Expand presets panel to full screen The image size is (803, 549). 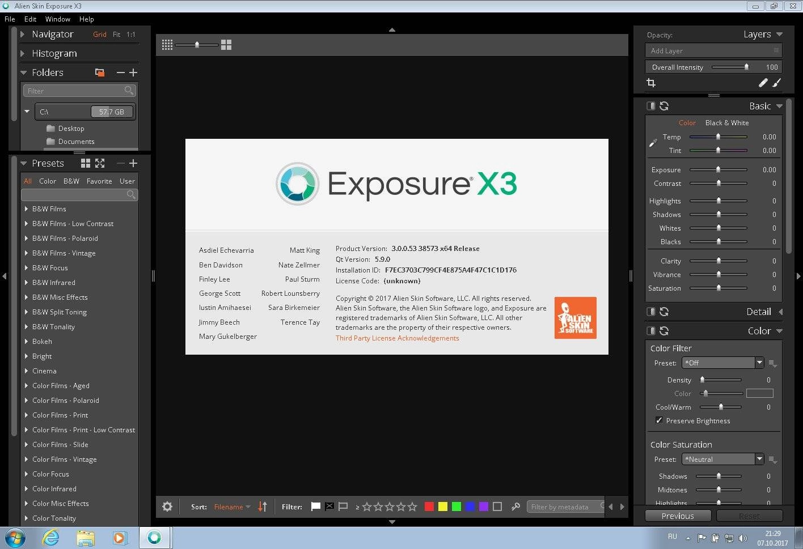point(100,163)
